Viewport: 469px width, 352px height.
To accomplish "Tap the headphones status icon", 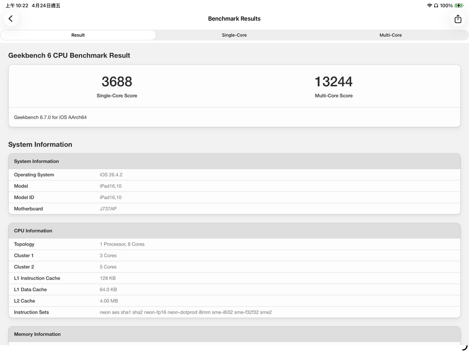I will tap(436, 5).
